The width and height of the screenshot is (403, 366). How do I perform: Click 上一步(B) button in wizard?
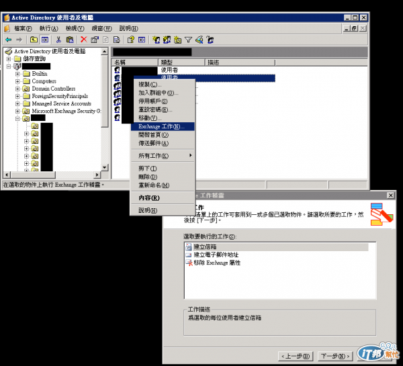click(296, 356)
